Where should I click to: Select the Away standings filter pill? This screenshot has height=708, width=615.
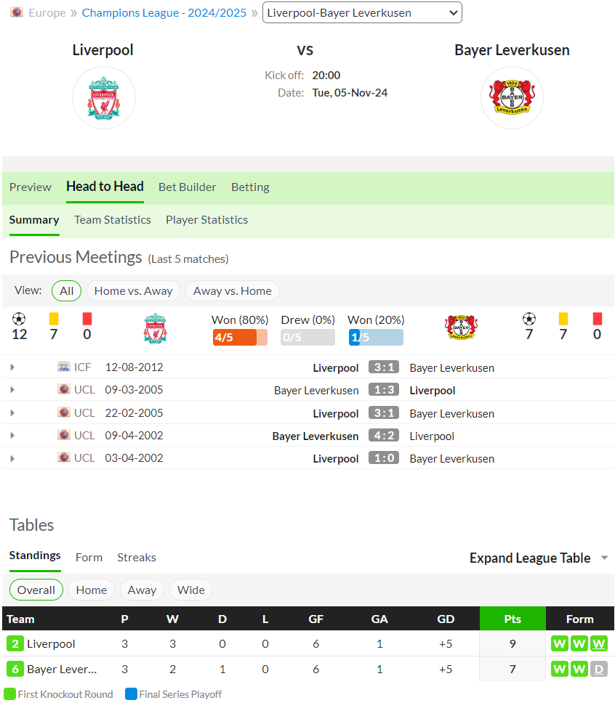[142, 590]
